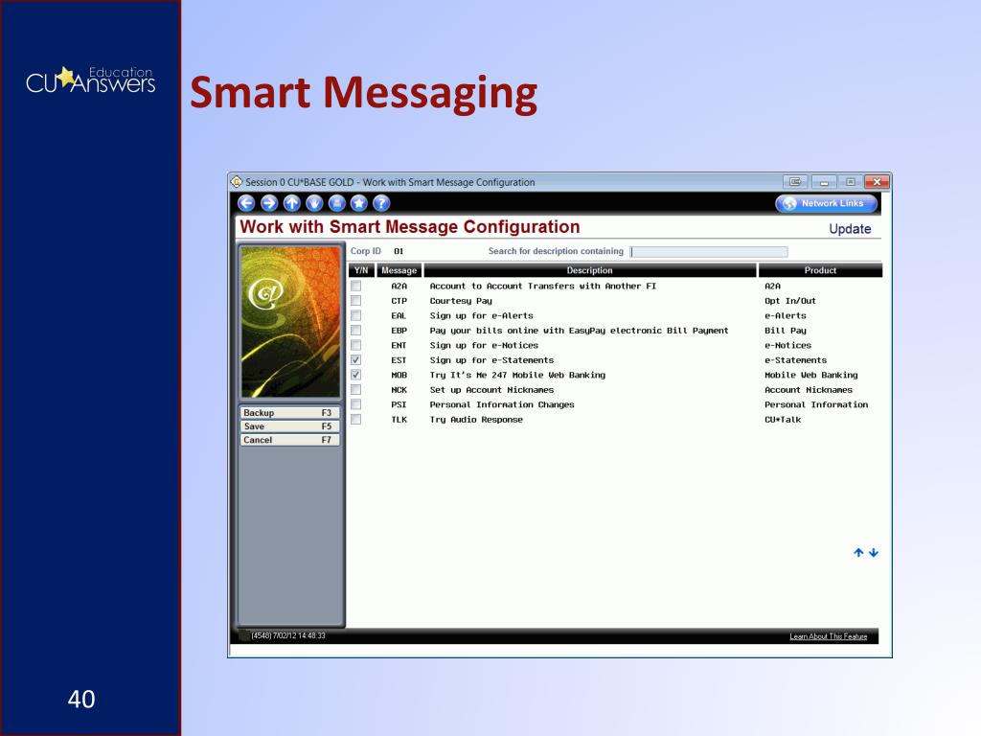Check the NCK Account Nicknames checkbox
Image resolution: width=981 pixels, height=736 pixels.
(356, 389)
